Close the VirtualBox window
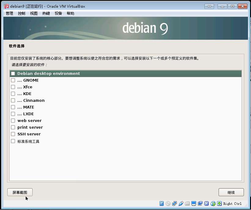The image size is (251, 210). [x=242, y=6]
